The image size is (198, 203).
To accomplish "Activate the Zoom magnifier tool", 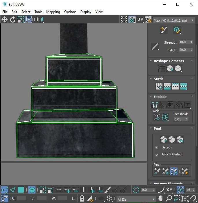I will (x=169, y=198).
